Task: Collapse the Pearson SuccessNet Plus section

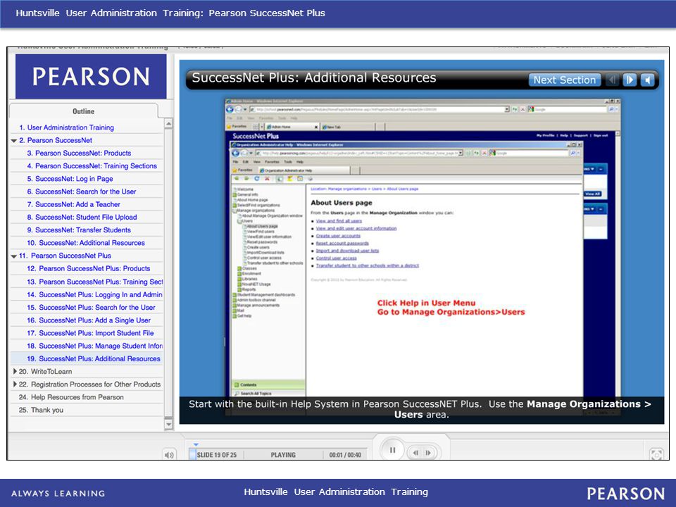Action: coord(14,256)
